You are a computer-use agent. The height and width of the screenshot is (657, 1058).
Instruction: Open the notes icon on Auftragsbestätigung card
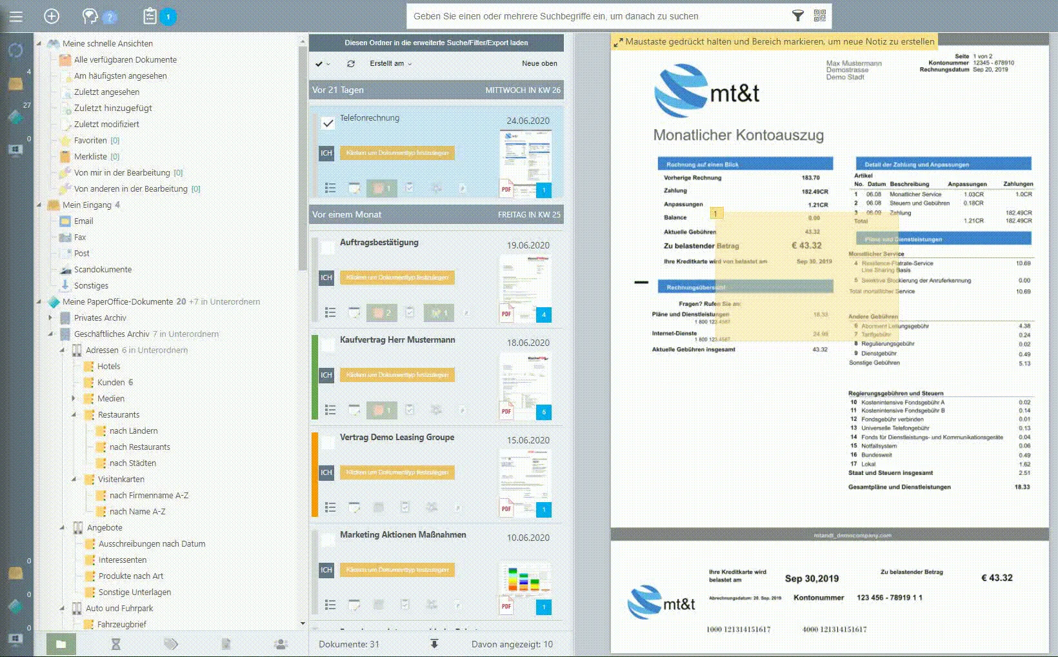click(x=354, y=312)
